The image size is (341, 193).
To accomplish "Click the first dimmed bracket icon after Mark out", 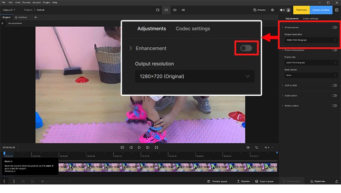I will 23,181.
